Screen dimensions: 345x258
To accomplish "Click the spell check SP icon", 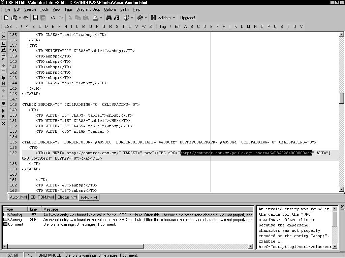I will pos(127,18).
